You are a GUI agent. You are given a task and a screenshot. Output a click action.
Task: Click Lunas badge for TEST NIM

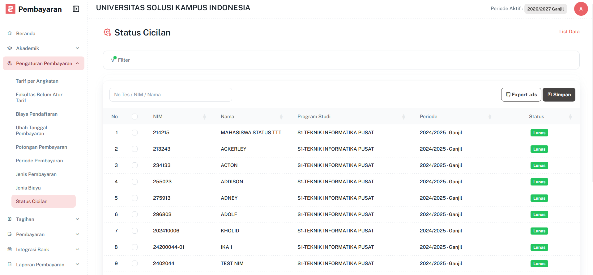point(539,264)
